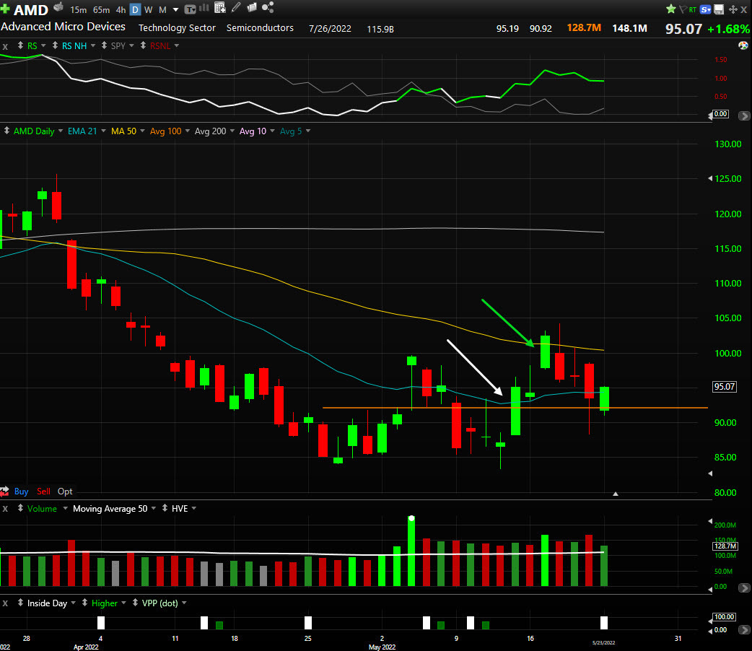Click the green RT real-time indicator
This screenshot has width=752, height=651.
(x=693, y=9)
